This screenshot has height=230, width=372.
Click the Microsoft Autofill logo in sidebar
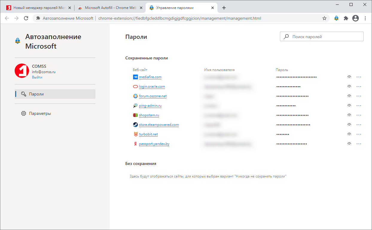click(x=18, y=41)
